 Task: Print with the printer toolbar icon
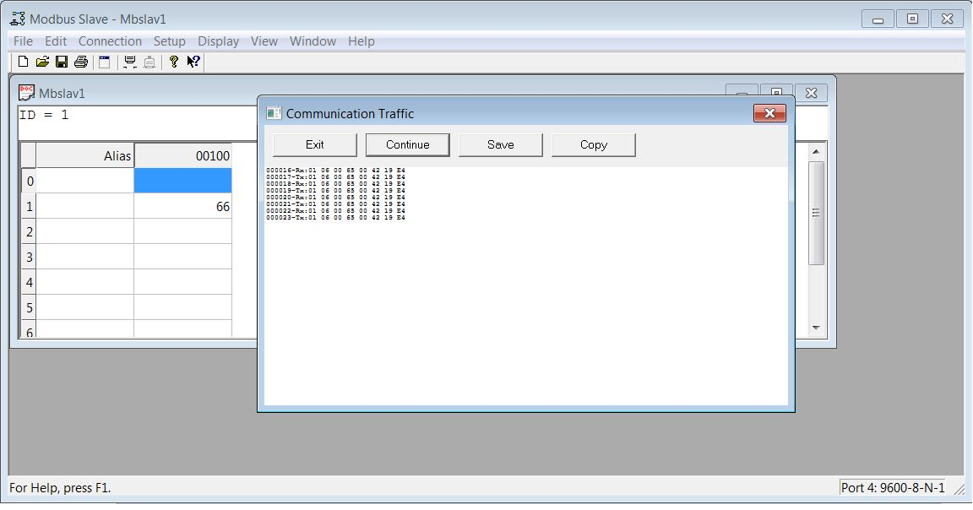click(x=81, y=62)
